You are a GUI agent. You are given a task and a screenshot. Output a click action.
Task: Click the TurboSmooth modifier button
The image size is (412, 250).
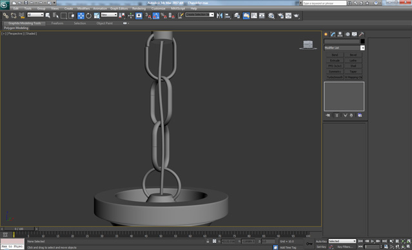pos(335,77)
